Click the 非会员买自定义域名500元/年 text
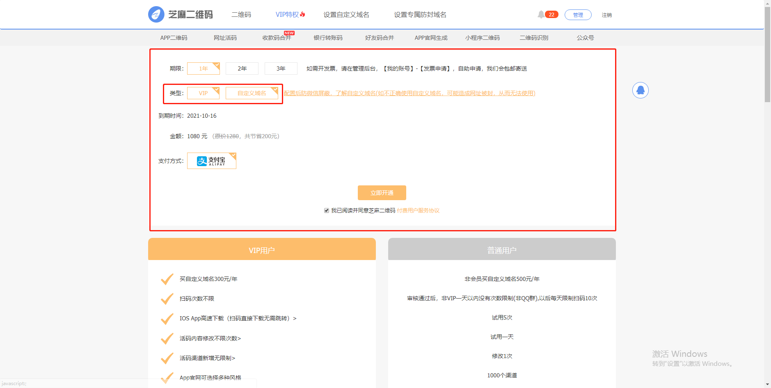The height and width of the screenshot is (388, 771). (x=502, y=279)
